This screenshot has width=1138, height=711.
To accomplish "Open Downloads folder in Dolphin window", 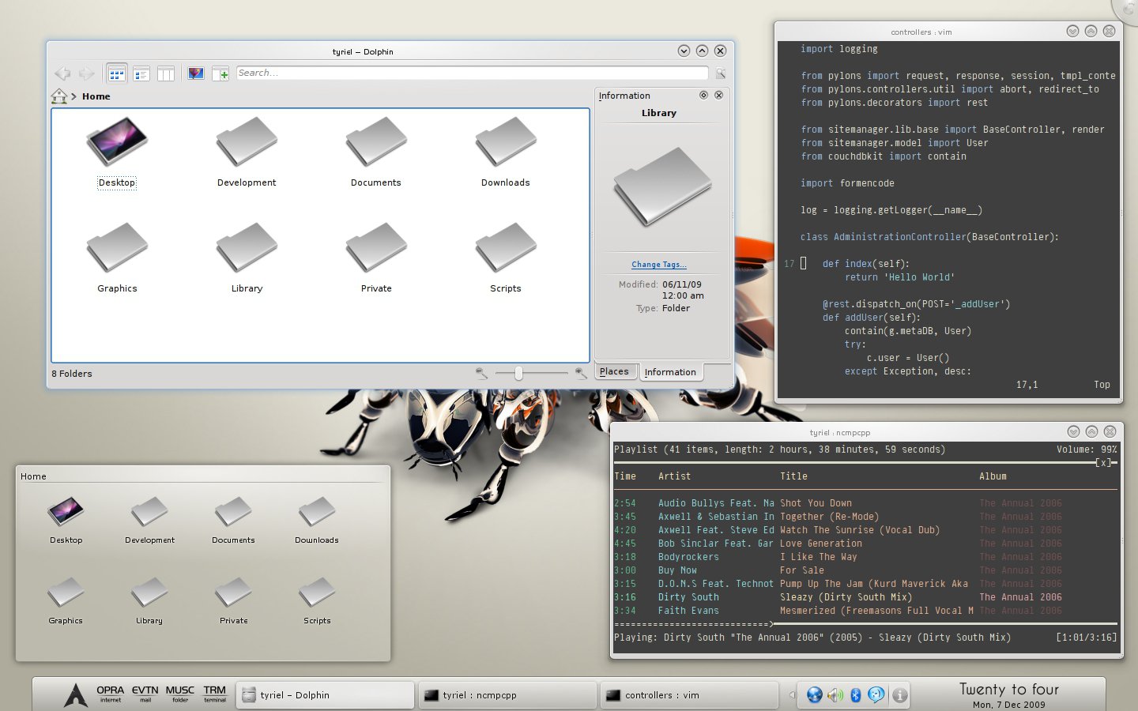I will (506, 152).
